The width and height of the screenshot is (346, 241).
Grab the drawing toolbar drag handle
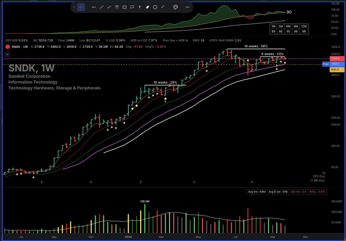[74, 7]
